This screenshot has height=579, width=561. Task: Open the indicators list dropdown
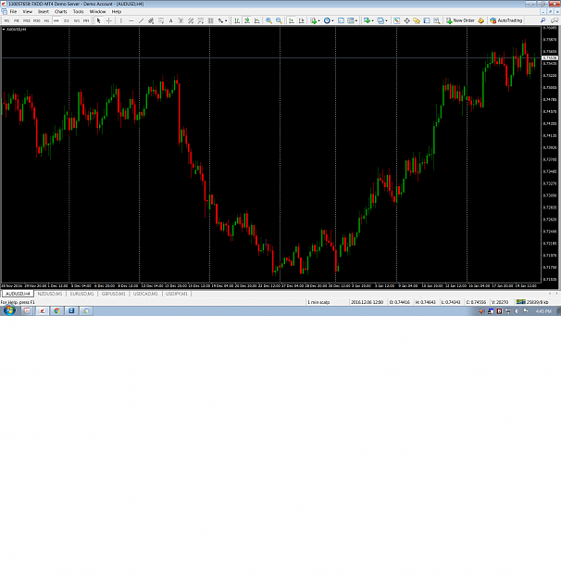click(315, 20)
